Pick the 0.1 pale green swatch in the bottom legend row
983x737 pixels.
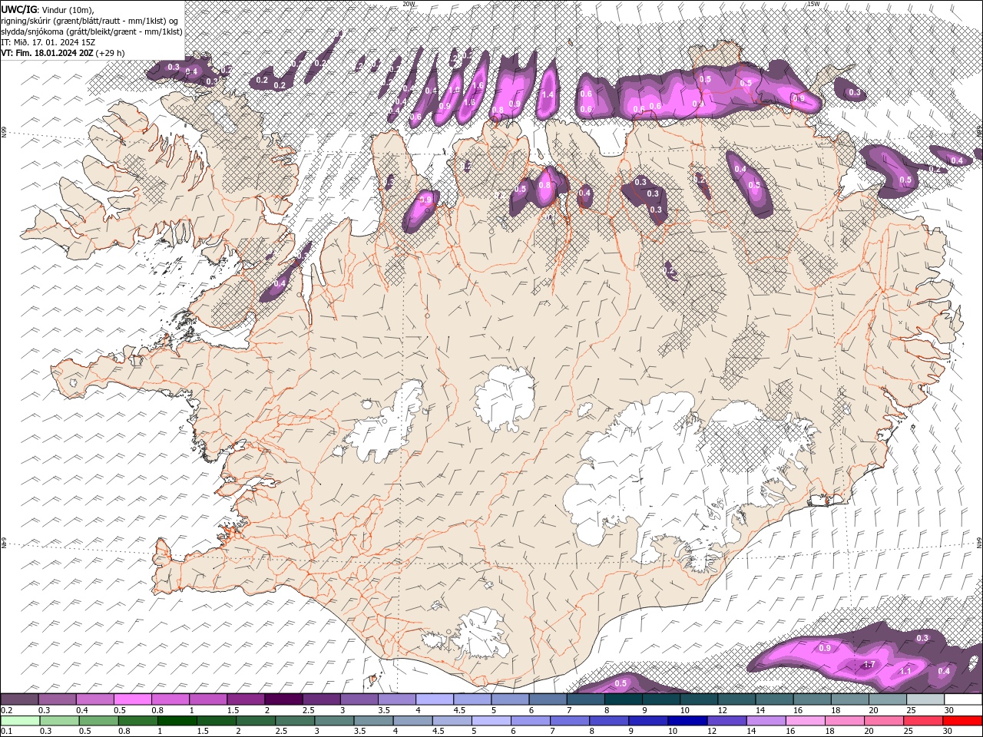click(x=20, y=721)
